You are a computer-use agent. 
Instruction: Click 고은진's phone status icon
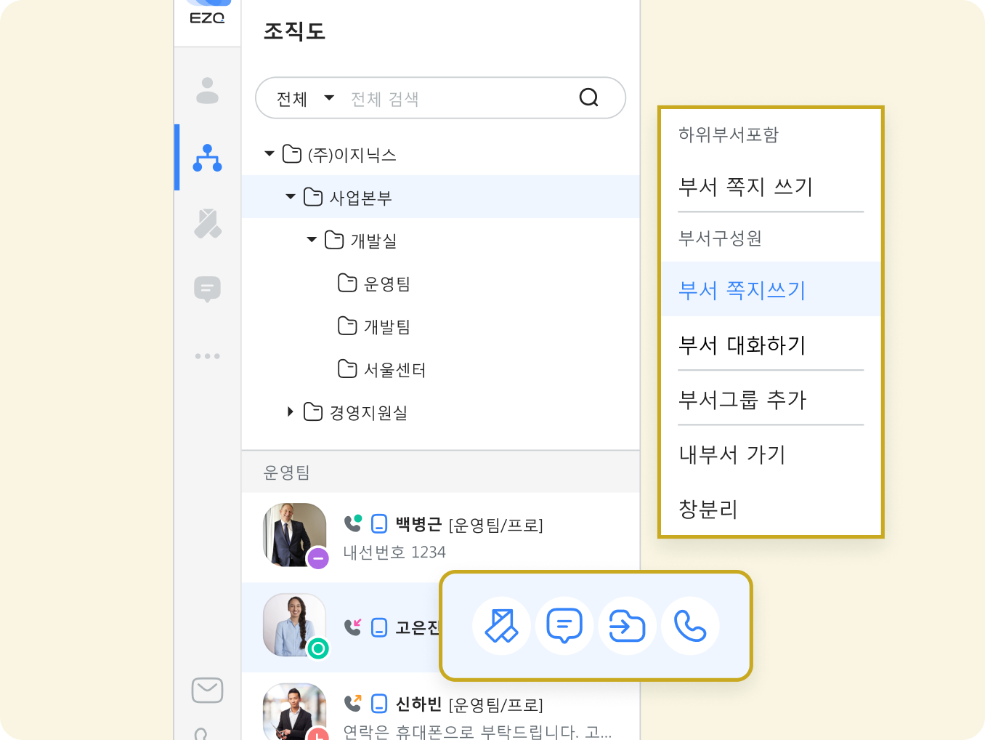tap(353, 627)
